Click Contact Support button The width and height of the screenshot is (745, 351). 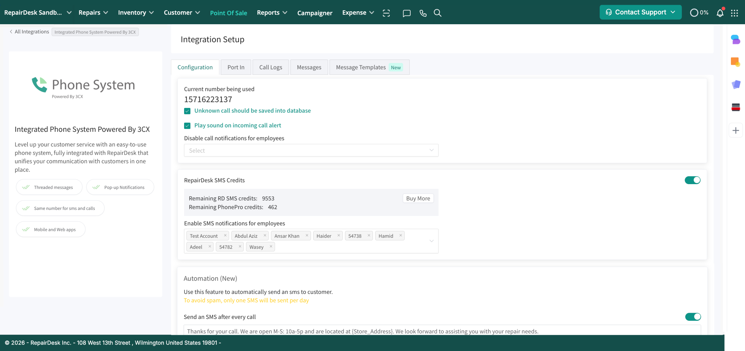640,12
